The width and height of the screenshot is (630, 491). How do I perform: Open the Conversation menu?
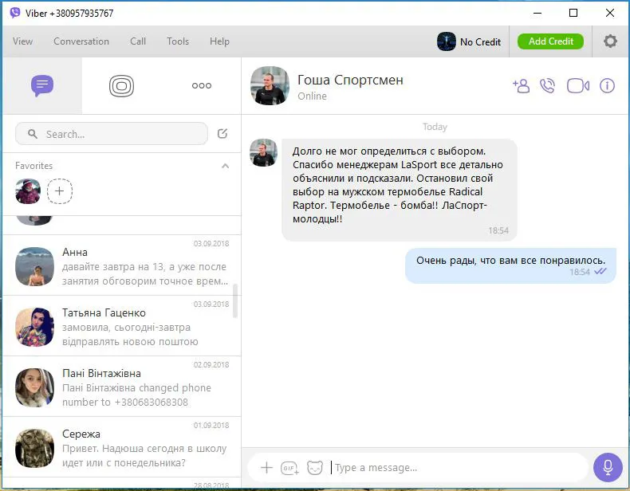(x=81, y=41)
